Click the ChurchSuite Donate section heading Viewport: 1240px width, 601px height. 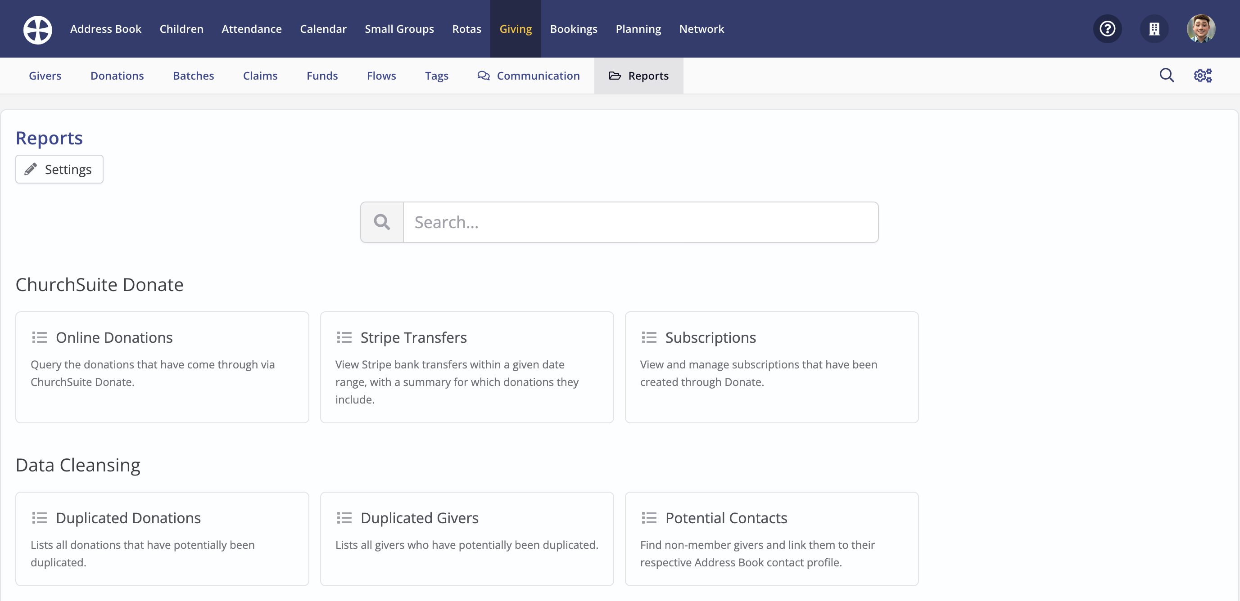coord(100,285)
